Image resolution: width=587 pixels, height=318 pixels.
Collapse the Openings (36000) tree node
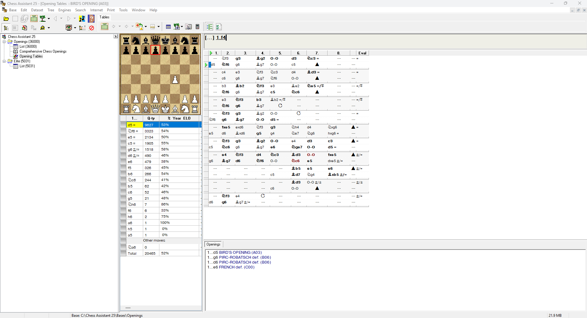coord(4,42)
